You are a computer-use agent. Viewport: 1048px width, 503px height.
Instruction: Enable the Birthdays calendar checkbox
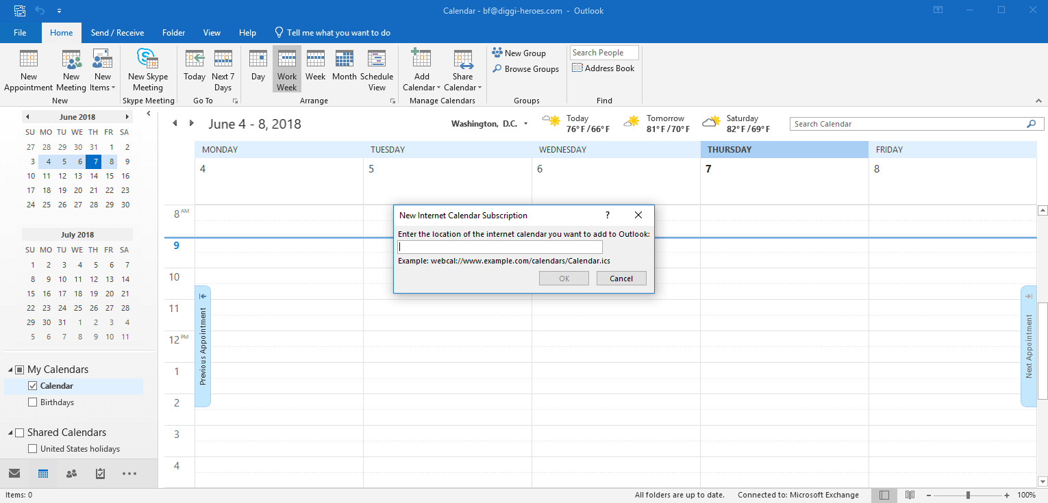click(x=32, y=402)
